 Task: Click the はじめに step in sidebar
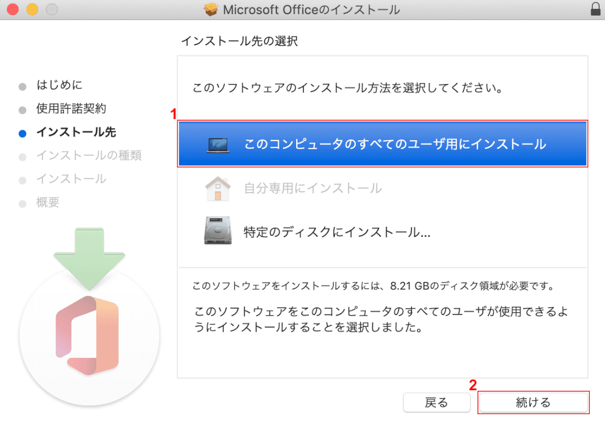(59, 85)
